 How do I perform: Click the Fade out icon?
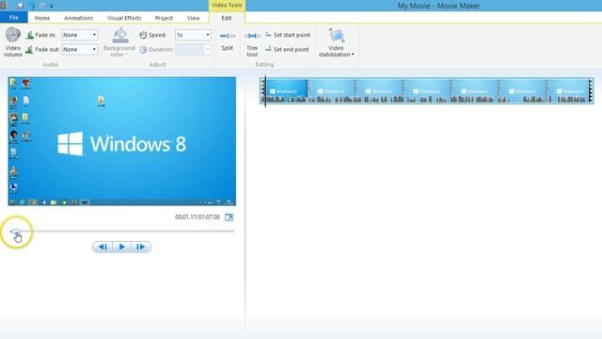pyautogui.click(x=29, y=50)
